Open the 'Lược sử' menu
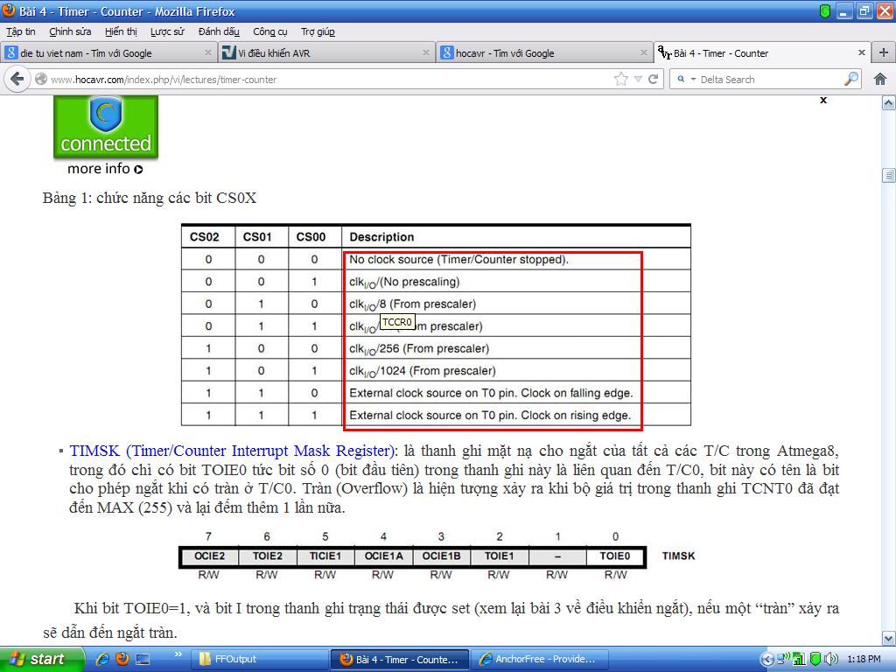Viewport: 896px width, 672px height. click(167, 31)
